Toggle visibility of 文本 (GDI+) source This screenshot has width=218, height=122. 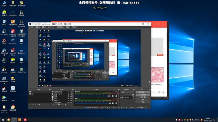[x=68, y=94]
